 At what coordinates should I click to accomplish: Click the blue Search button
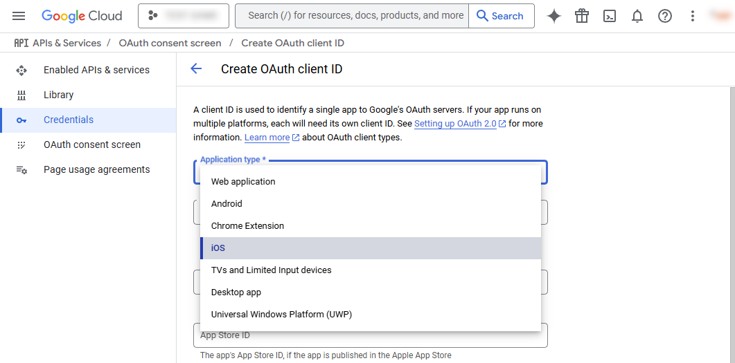point(501,16)
